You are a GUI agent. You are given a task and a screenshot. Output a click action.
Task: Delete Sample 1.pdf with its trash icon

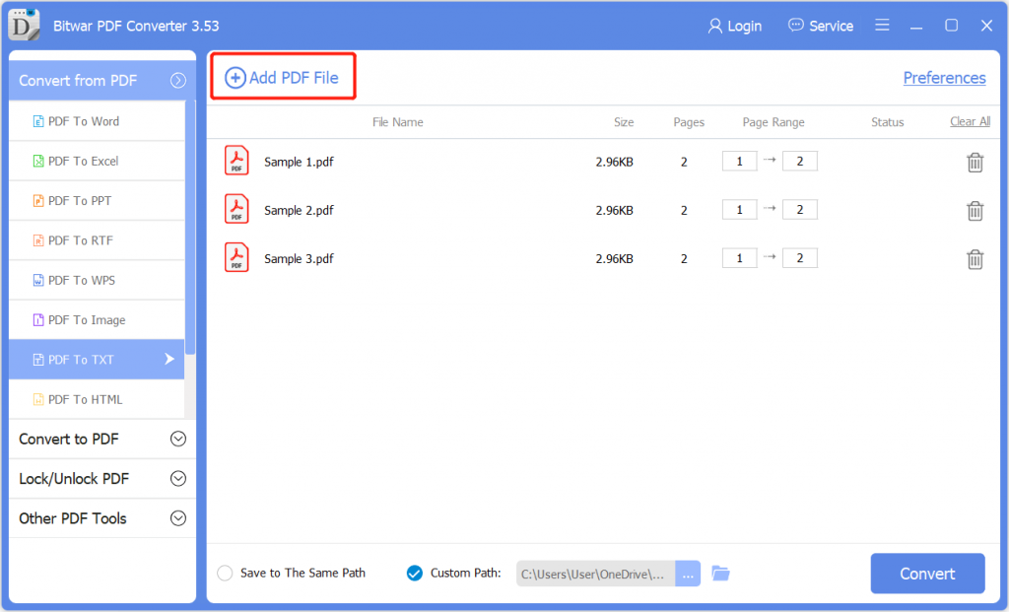point(975,161)
